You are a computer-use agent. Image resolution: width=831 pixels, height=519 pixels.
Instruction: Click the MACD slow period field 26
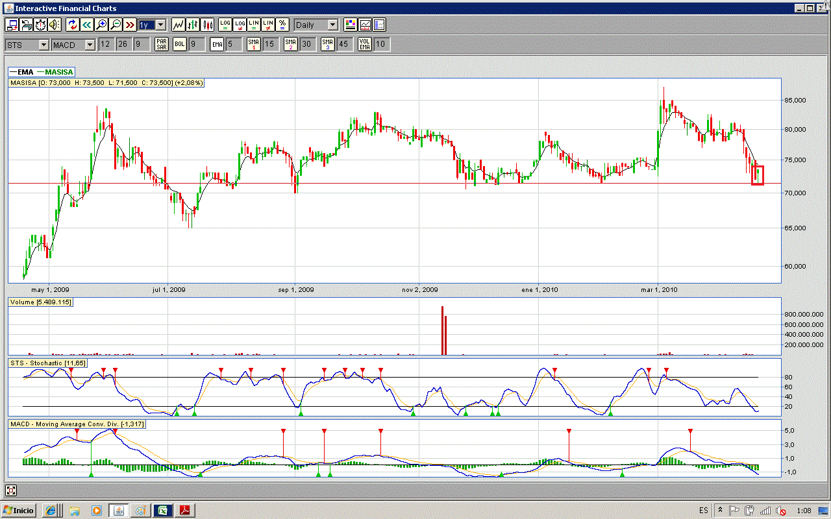click(123, 44)
